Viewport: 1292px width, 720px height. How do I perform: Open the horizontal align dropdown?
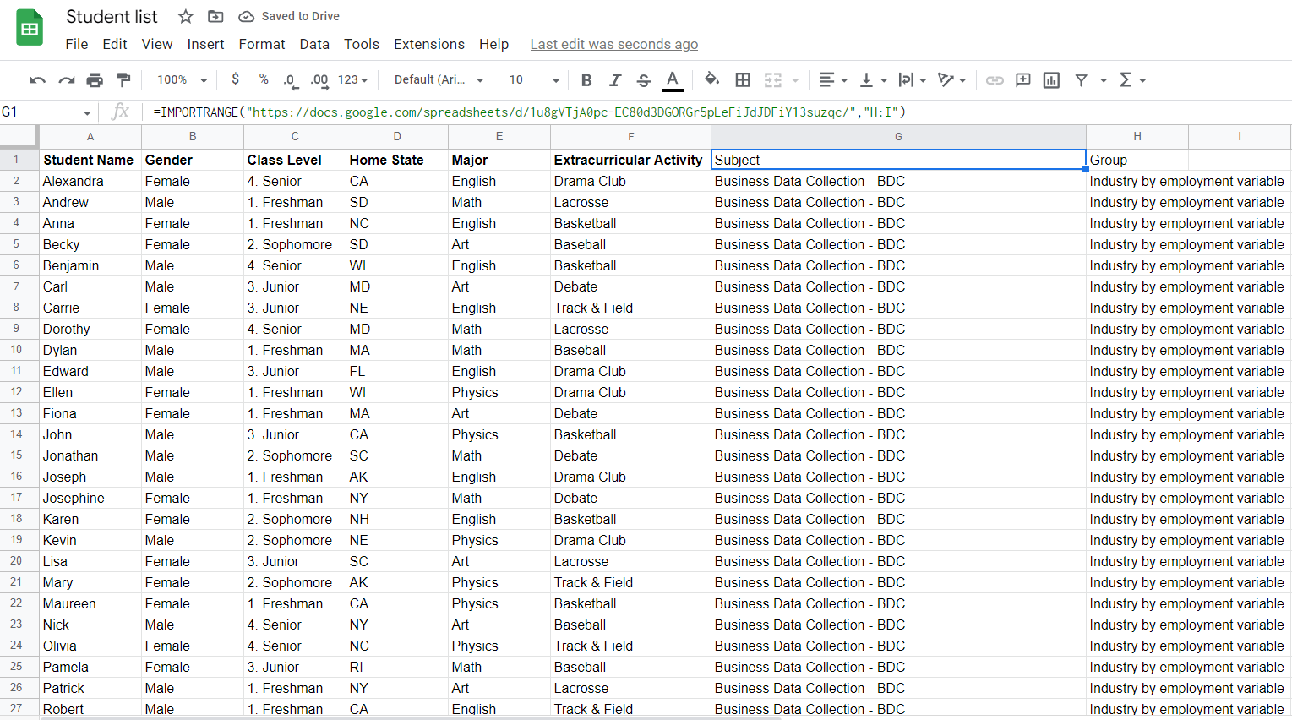[833, 79]
